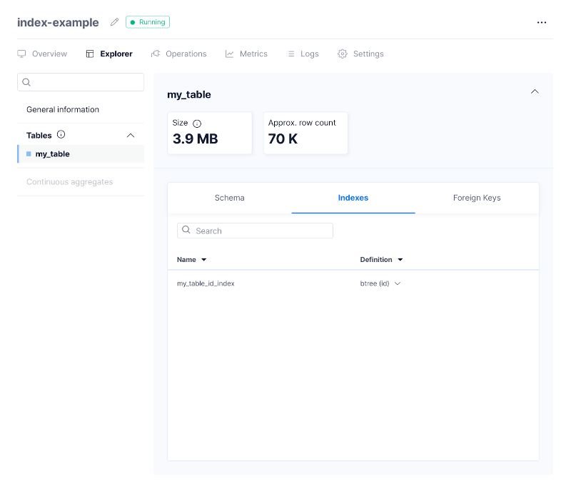Open the Foreign Keys tab
This screenshot has width=571, height=499.
click(476, 198)
